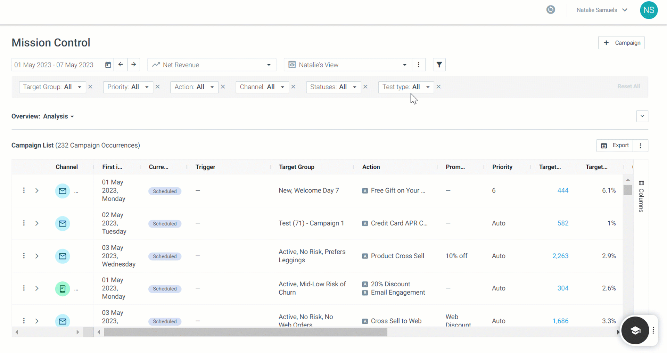Image resolution: width=667 pixels, height=353 pixels.
Task: Go to previous date range arrow
Action: [x=121, y=65]
